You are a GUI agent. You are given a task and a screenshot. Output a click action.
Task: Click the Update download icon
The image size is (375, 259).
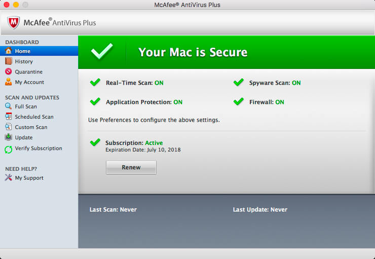coord(8,137)
